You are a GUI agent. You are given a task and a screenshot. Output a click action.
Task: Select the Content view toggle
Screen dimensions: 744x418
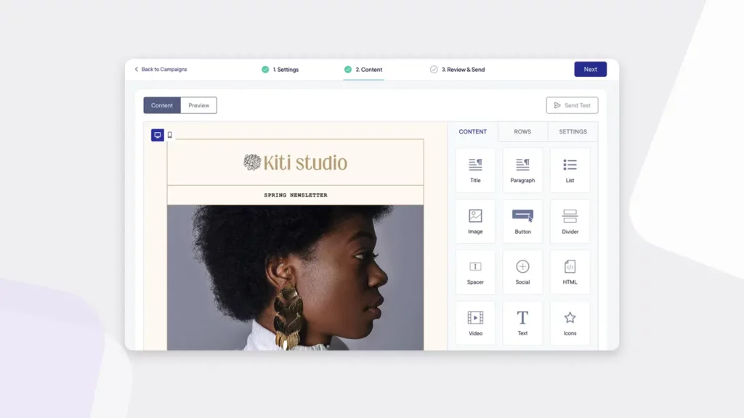click(162, 105)
